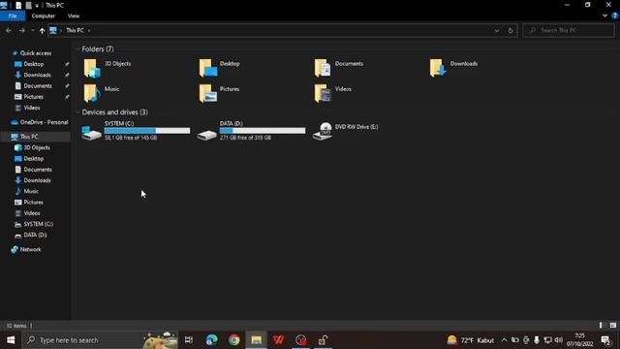Open Google Chrome from the taskbar
Screen dimensions: 620x349
coord(234,340)
